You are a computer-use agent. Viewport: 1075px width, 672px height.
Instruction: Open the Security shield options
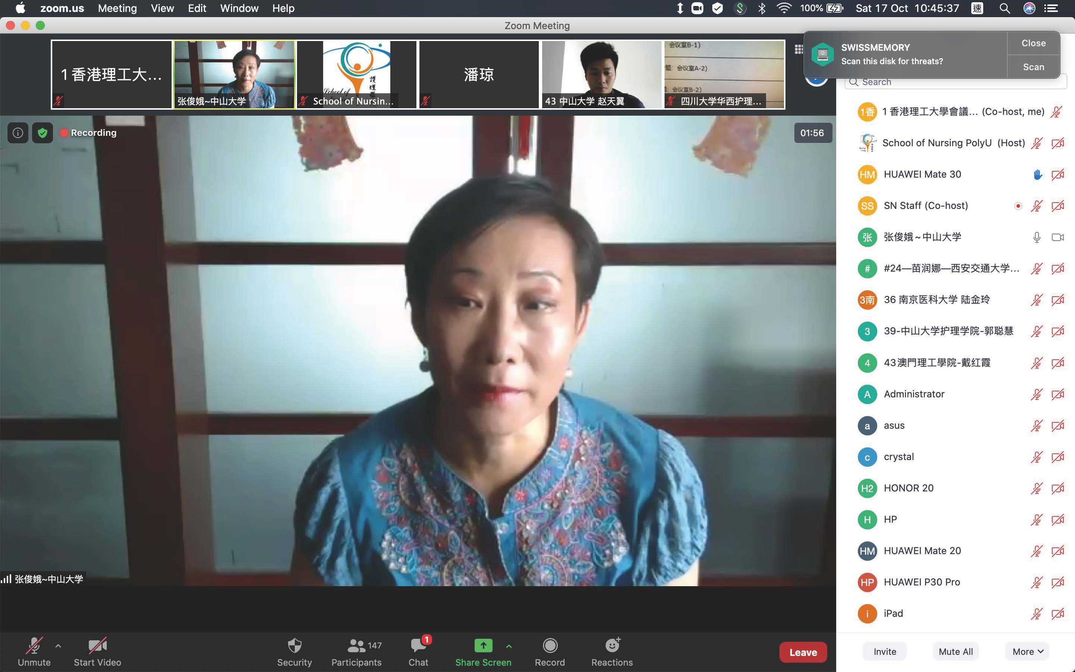[x=294, y=646]
